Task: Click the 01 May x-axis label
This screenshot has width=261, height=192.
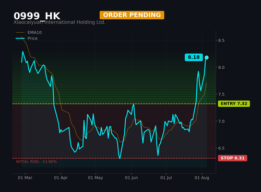Action: [x=96, y=177]
